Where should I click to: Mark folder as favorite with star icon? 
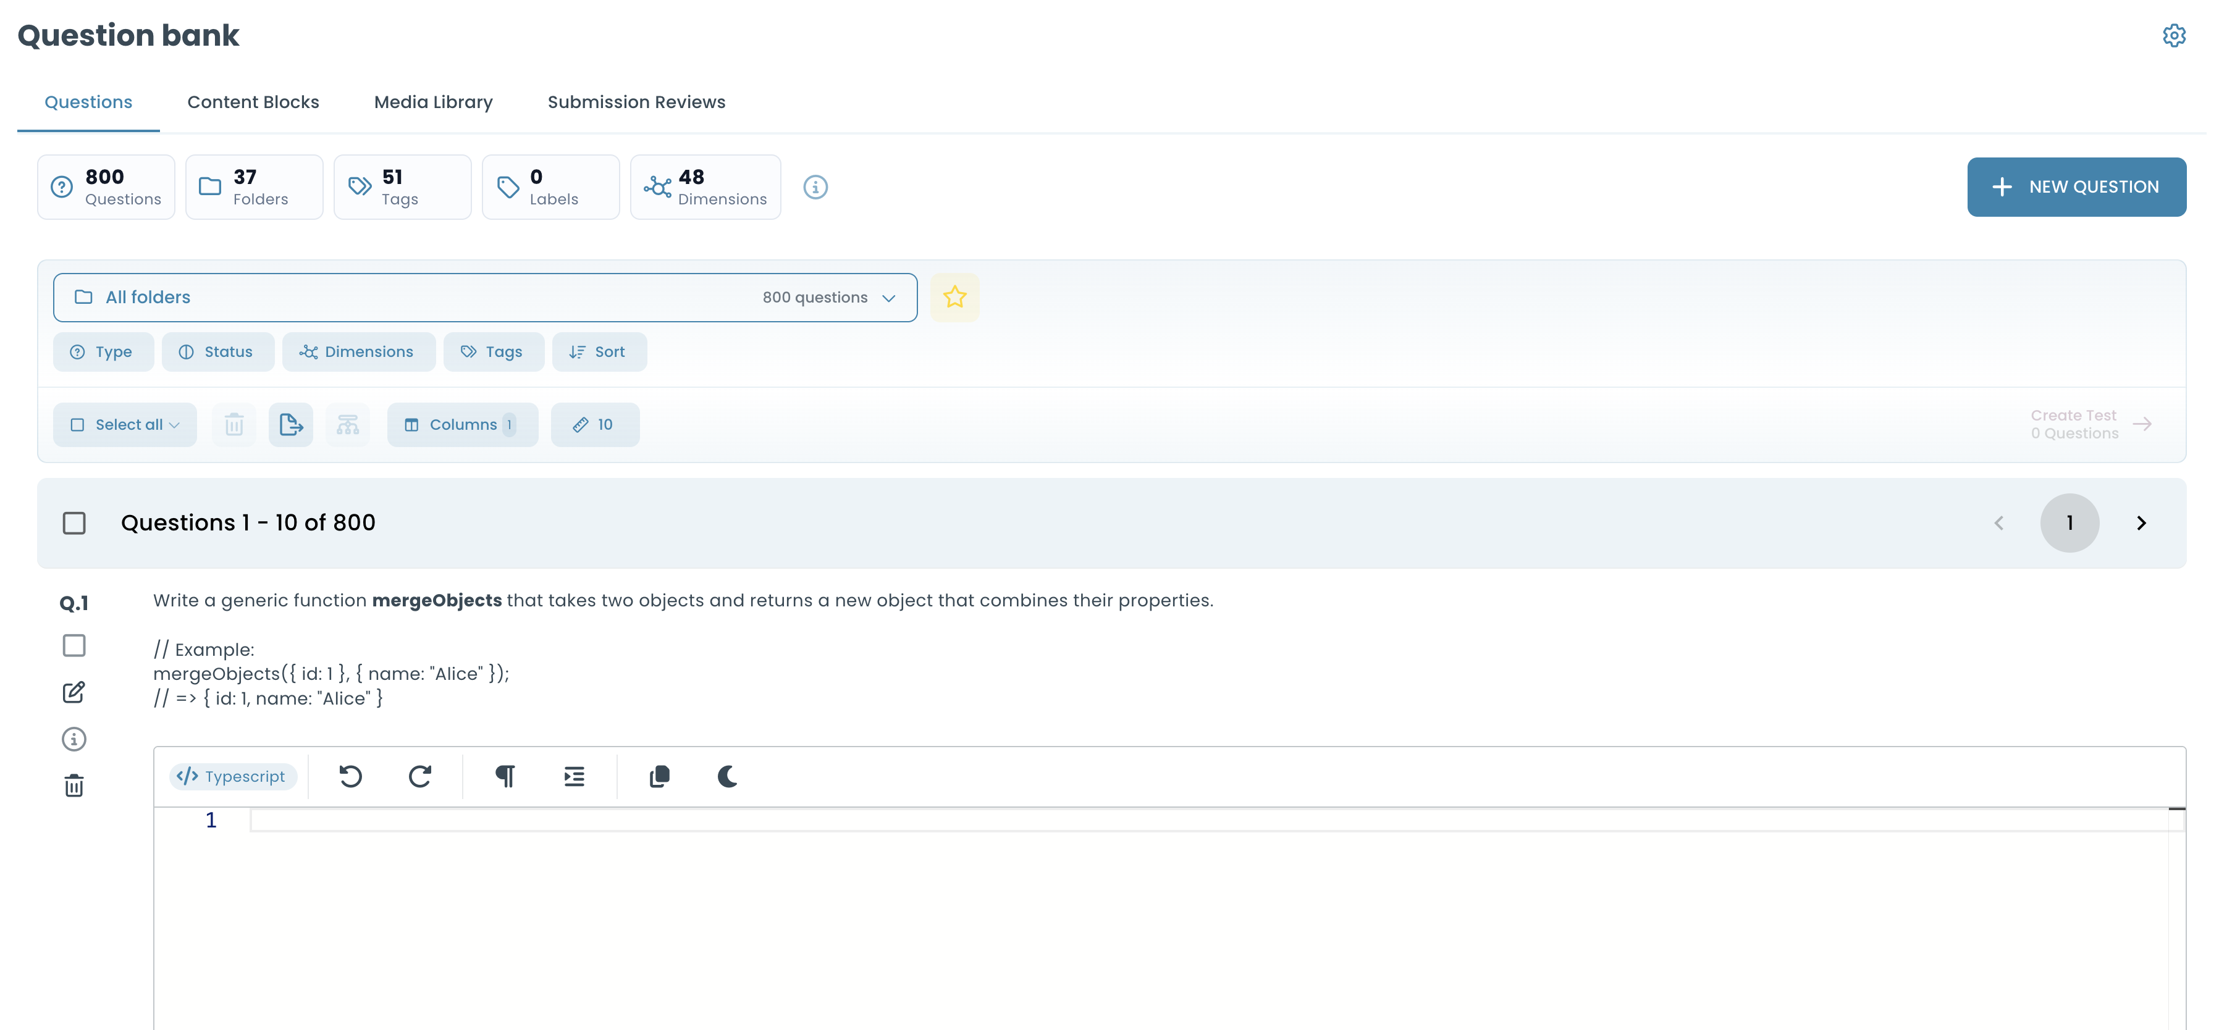(954, 297)
